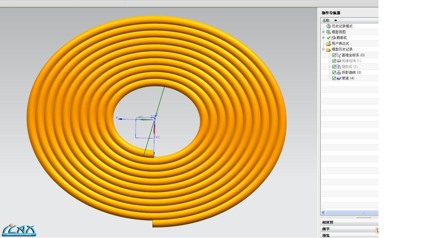
Task: Click the 摄像机 camera icon
Action: (x=333, y=38)
